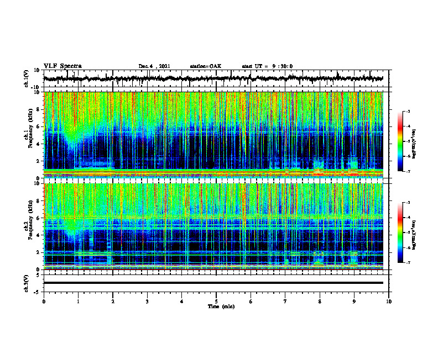
Task: Click time-axis tick label "10" at the end
Action: coord(389,302)
